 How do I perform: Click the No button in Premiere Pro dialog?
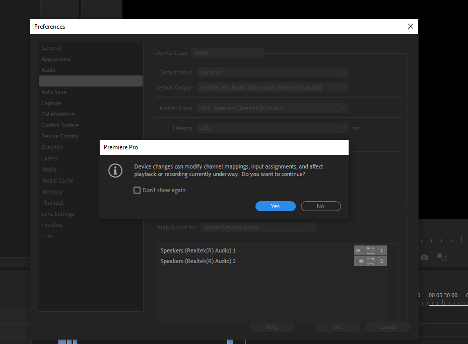[x=320, y=206]
